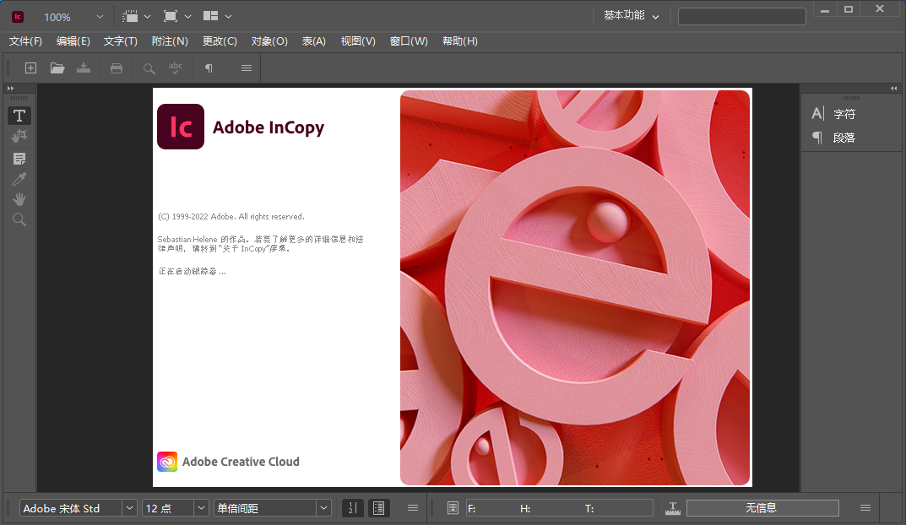Open the zoom level 100% dropdown
Viewport: 906px width, 525px height.
[100, 17]
